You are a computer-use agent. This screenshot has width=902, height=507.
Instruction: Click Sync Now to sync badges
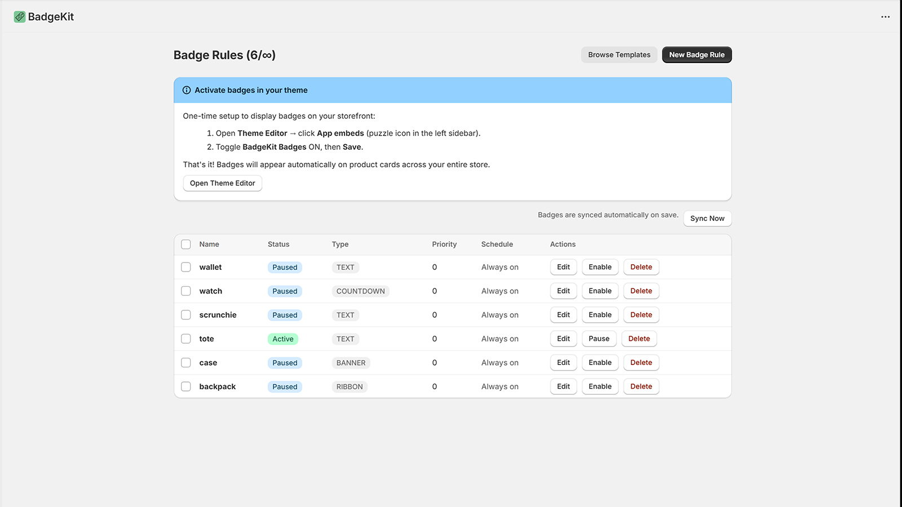708,219
